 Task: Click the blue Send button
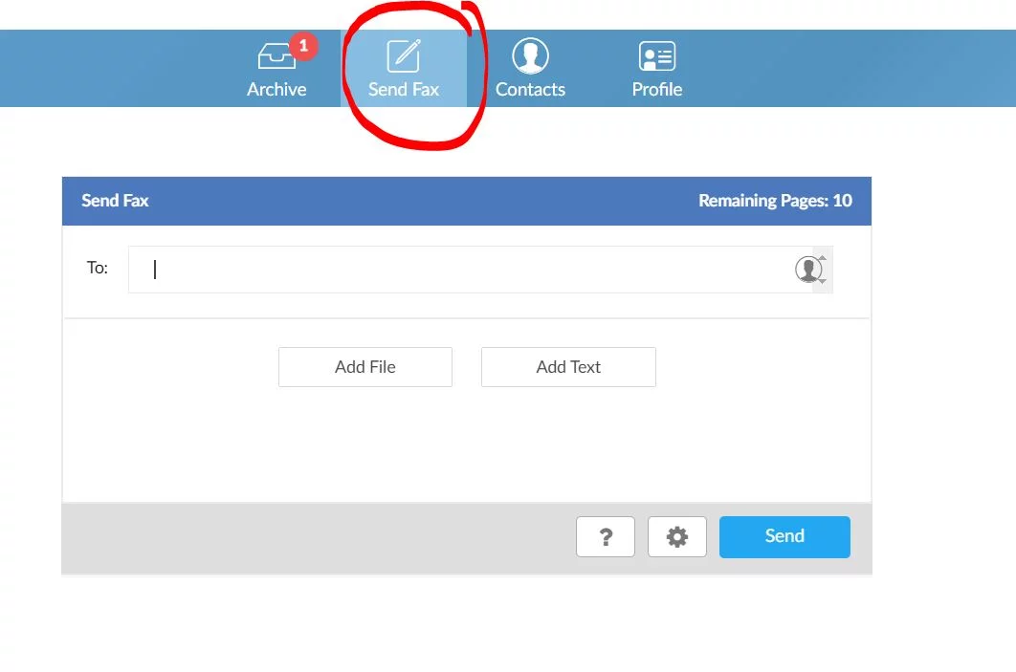point(784,536)
